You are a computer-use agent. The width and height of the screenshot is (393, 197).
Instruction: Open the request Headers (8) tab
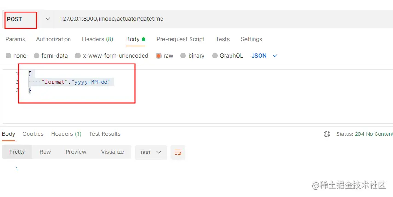pyautogui.click(x=98, y=39)
